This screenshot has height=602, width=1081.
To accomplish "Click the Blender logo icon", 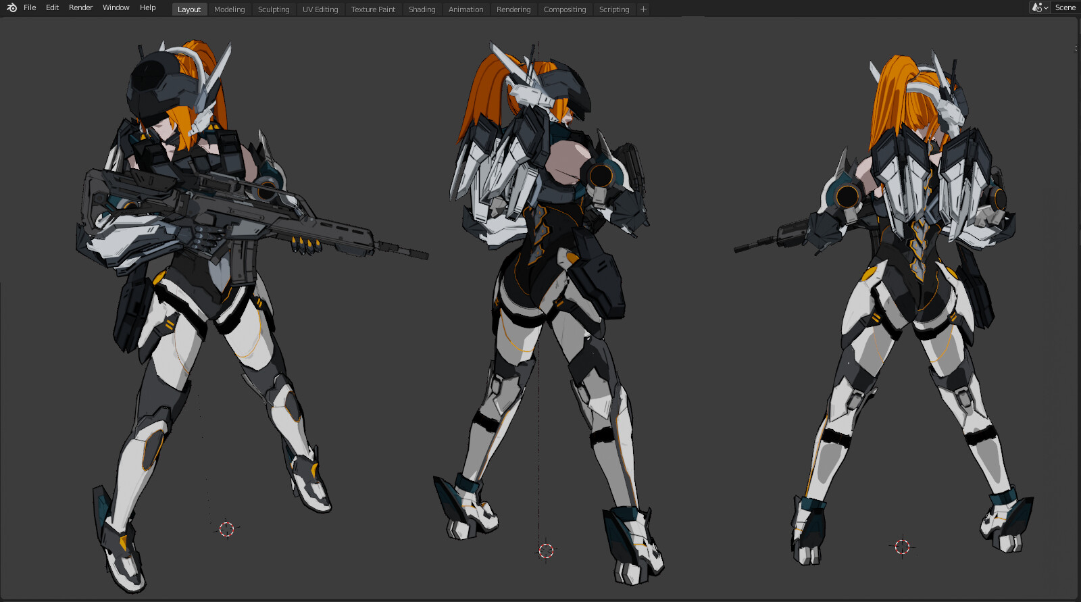I will click(11, 7).
